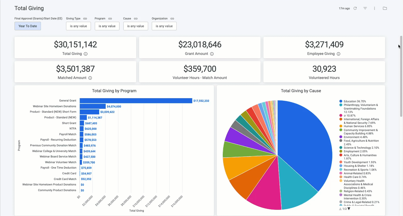Click the $359,700 Volunteer Hours Match tile value
This screenshot has height=216, width=403.
[200, 69]
